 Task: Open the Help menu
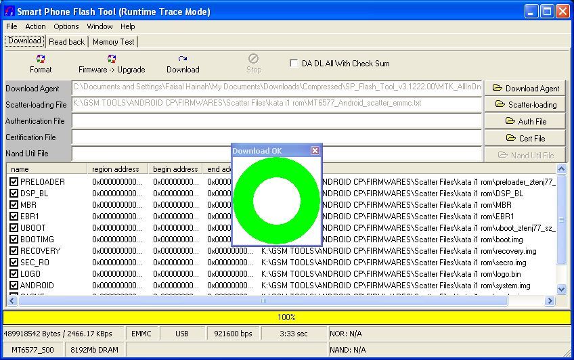point(128,26)
